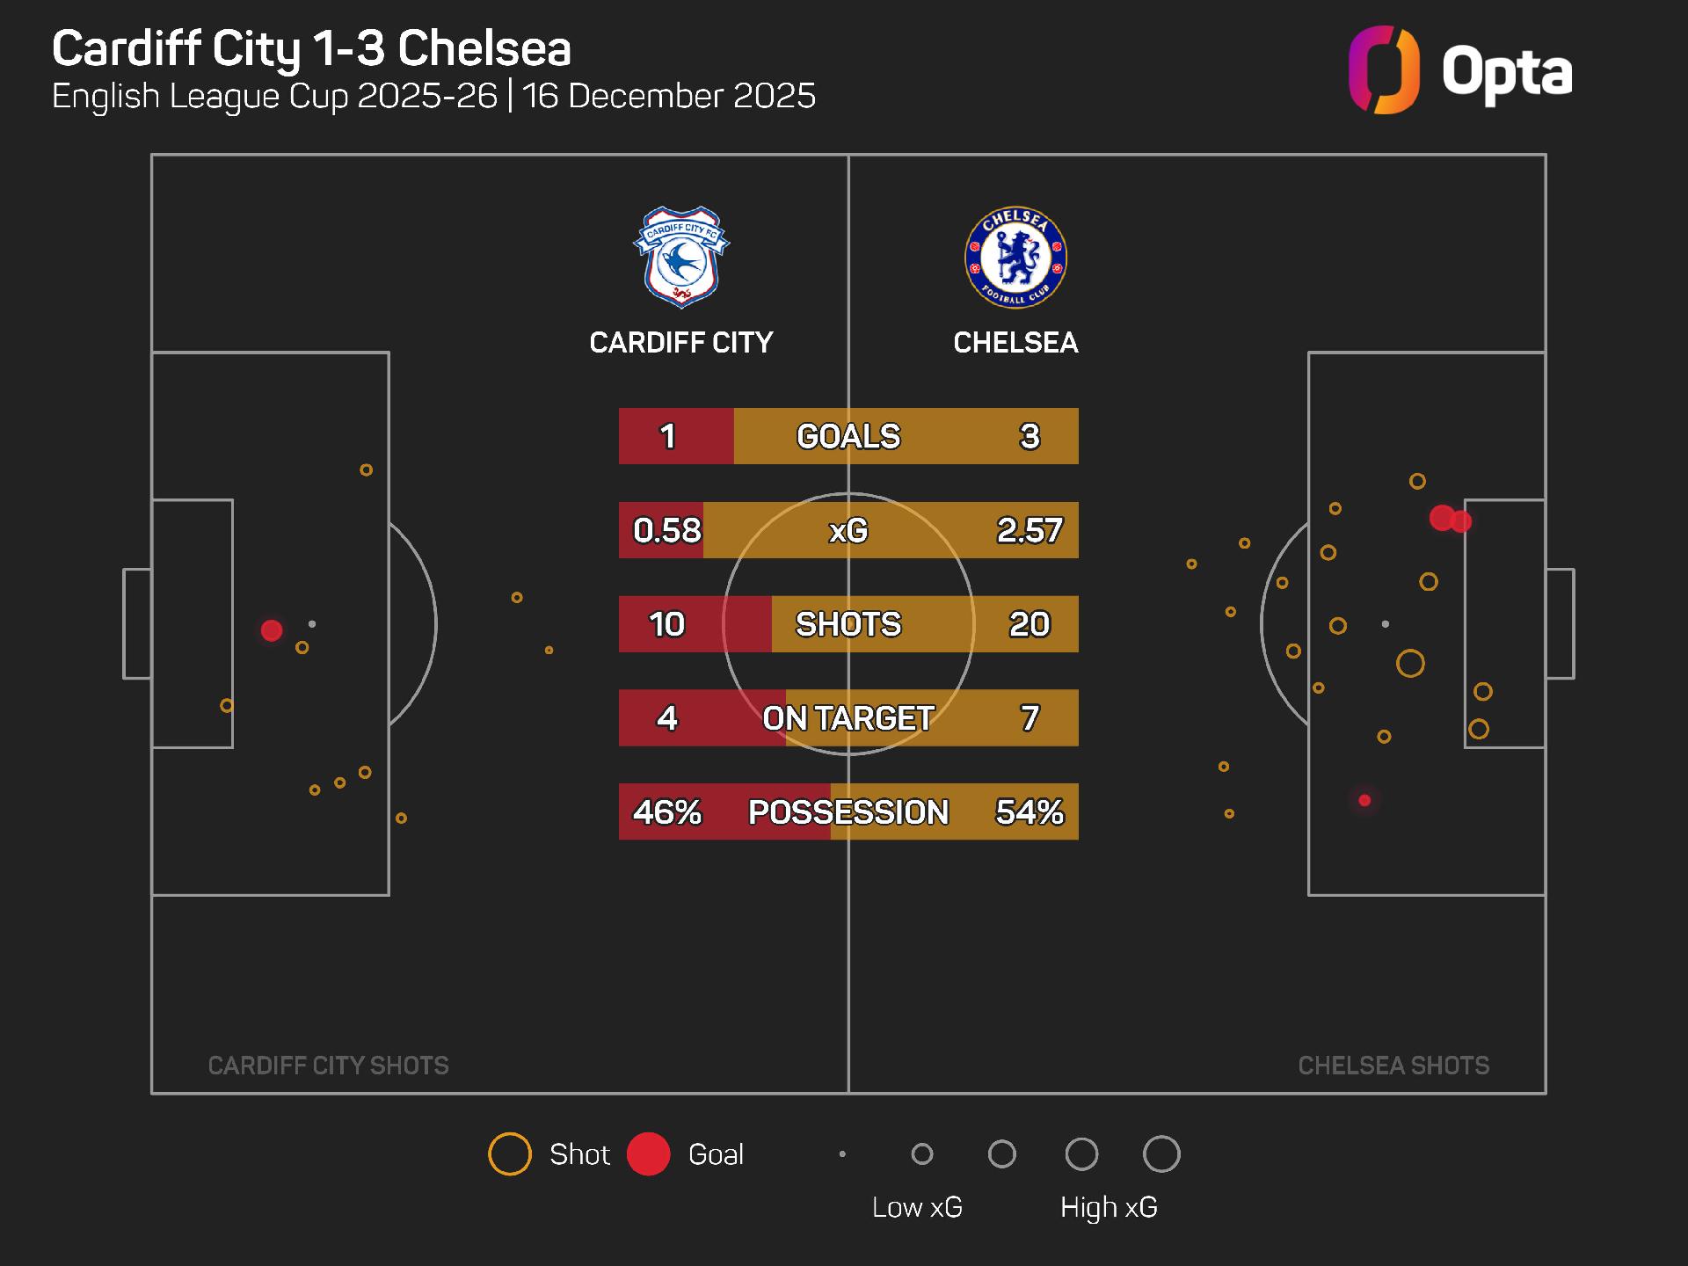Click the POSSESSION stat label

848,812
